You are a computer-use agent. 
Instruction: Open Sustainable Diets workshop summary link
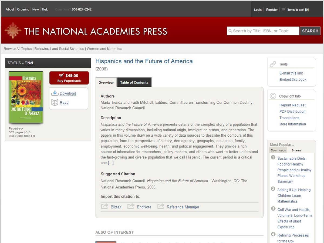294,170
